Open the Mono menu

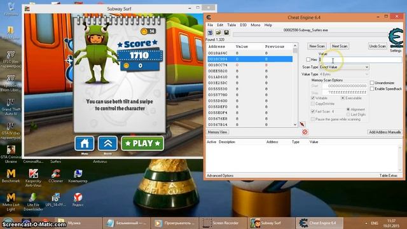pyautogui.click(x=256, y=25)
